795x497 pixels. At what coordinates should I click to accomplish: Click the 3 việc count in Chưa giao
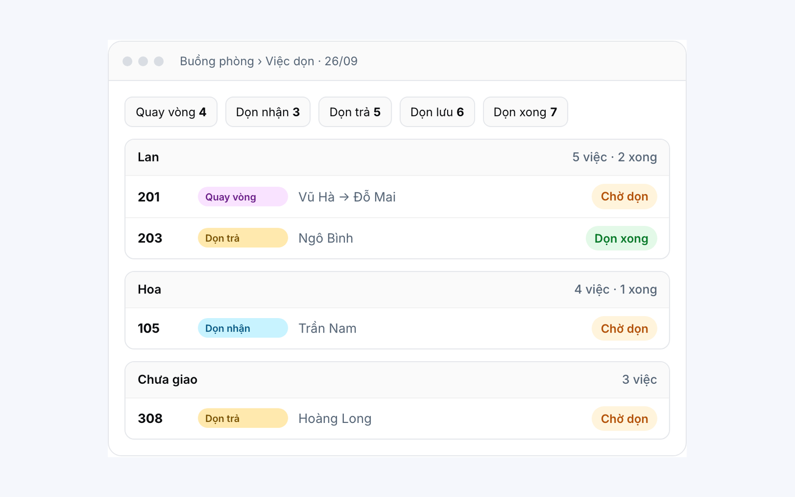pos(639,380)
